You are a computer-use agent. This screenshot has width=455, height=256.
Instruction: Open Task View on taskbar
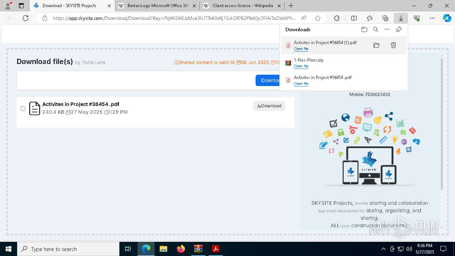[128, 249]
